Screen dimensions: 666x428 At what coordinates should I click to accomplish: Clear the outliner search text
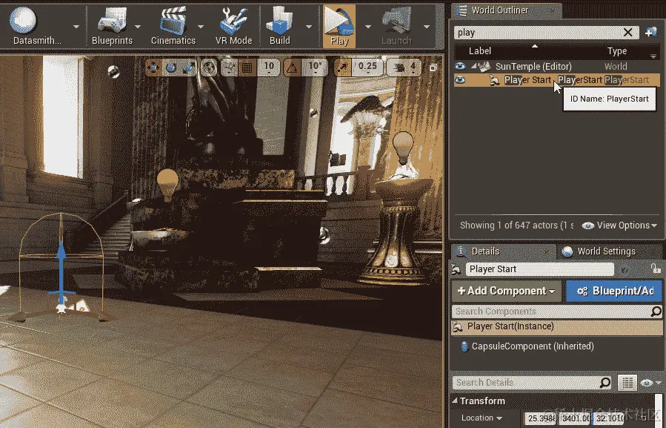pyautogui.click(x=627, y=33)
